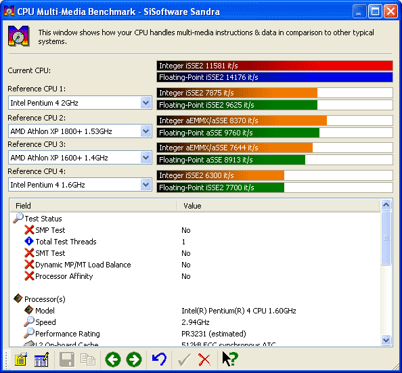Open the Reference CPU 4 dropdown

pos(146,185)
